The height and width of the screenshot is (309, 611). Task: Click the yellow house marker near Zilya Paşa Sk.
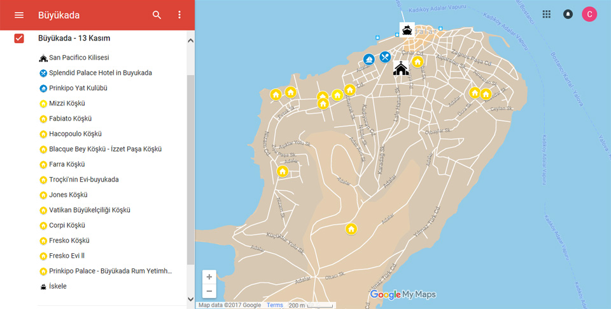pyautogui.click(x=283, y=171)
